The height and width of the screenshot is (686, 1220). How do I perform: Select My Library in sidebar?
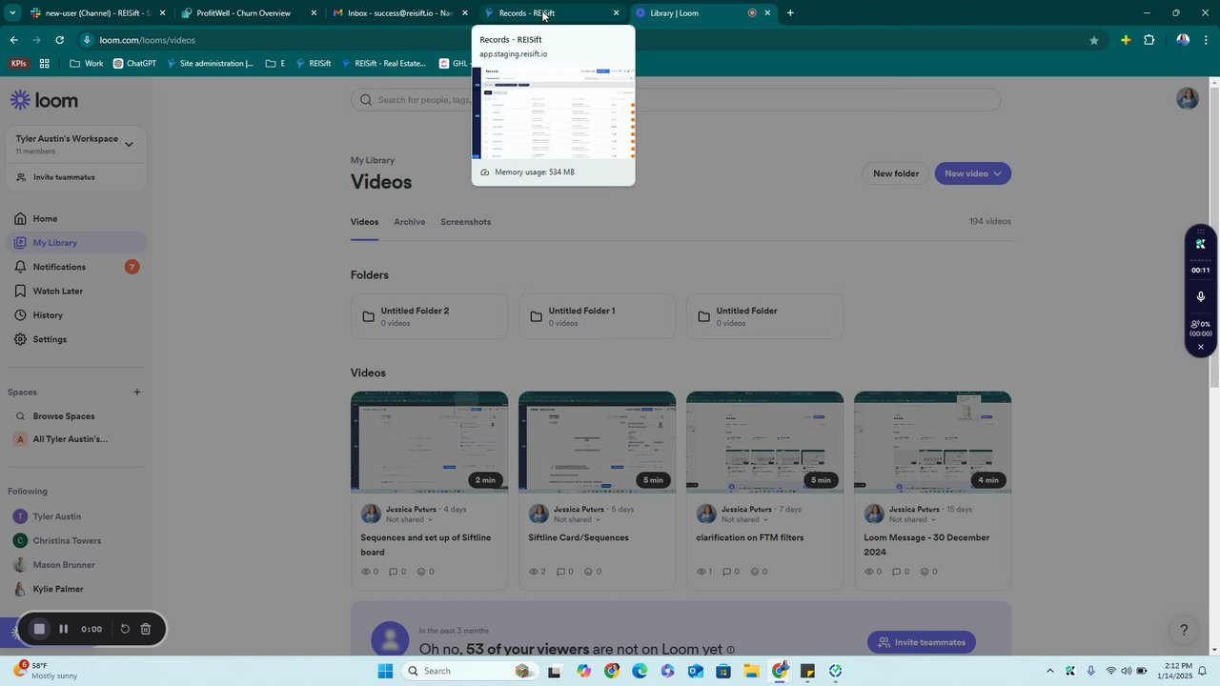[x=76, y=243]
